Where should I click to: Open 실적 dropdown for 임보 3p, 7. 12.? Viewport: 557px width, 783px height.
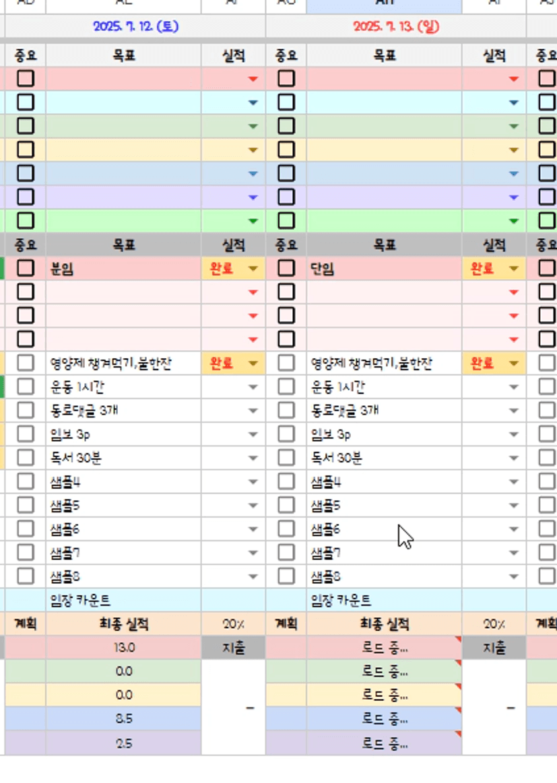pos(253,434)
